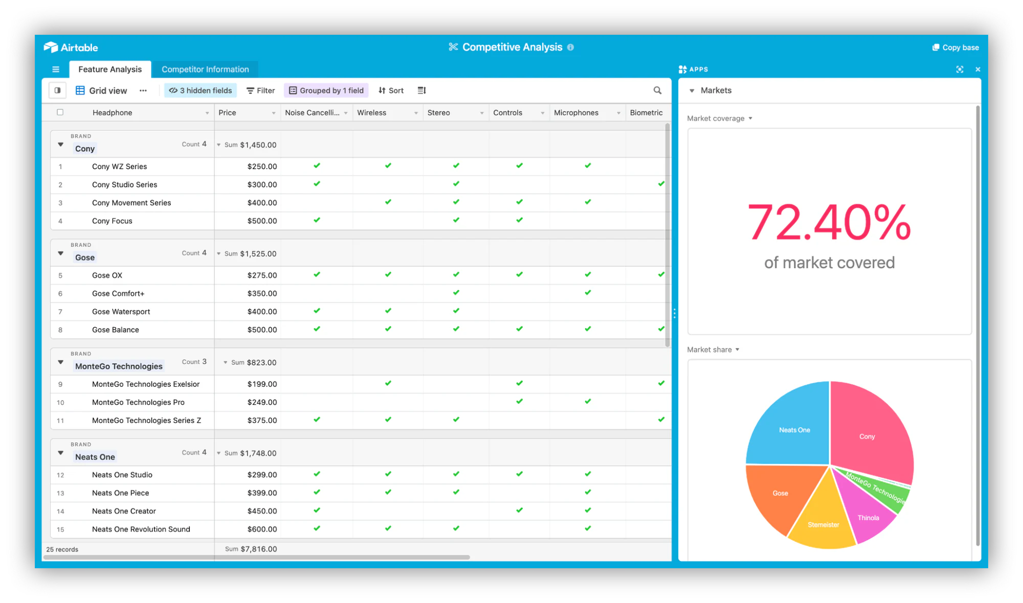
Task: Collapse the Gose brand group
Action: click(x=60, y=253)
